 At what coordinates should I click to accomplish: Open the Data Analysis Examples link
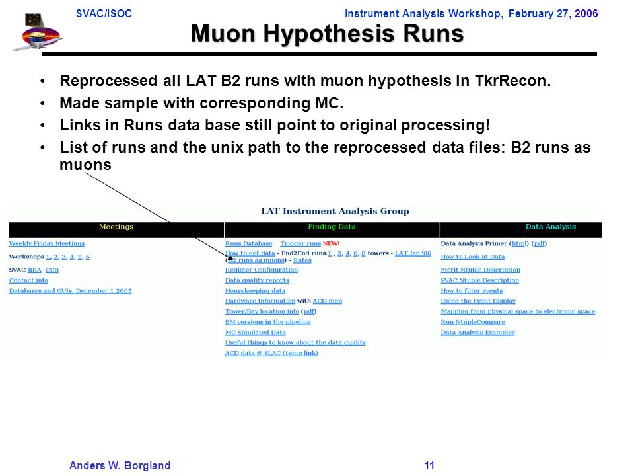478,333
